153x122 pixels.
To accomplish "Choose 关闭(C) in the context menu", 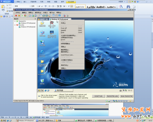I will coord(72,23).
